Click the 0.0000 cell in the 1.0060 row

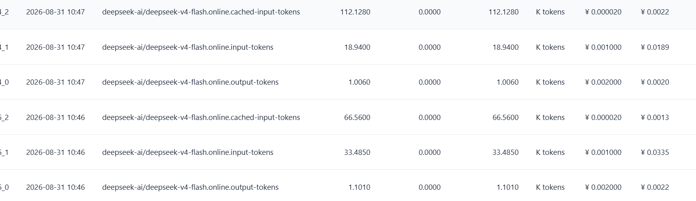pyautogui.click(x=429, y=82)
